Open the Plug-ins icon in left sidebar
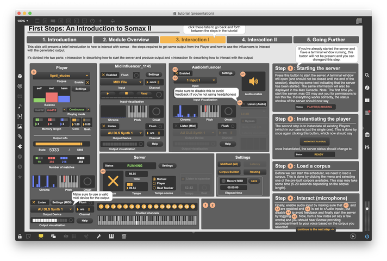The height and width of the screenshot is (261, 387). [x=20, y=146]
